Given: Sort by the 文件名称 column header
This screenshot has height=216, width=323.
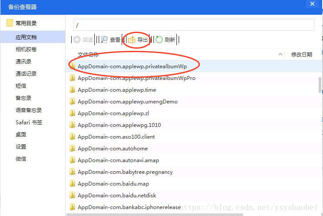Looking at the screenshot, I should pyautogui.click(x=88, y=55).
